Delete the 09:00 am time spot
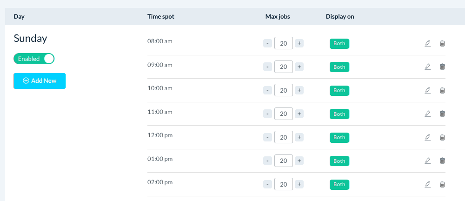This screenshot has height=201, width=465. (x=442, y=67)
